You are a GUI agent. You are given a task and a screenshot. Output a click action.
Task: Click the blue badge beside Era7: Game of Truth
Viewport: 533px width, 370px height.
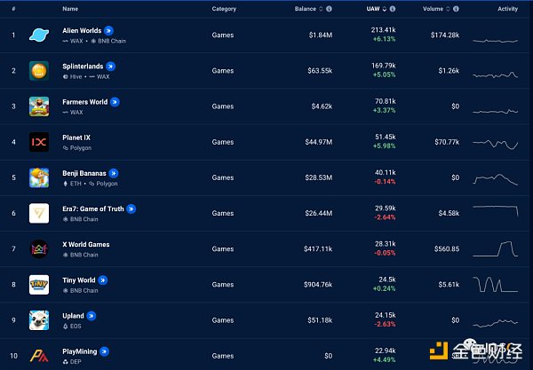click(131, 209)
